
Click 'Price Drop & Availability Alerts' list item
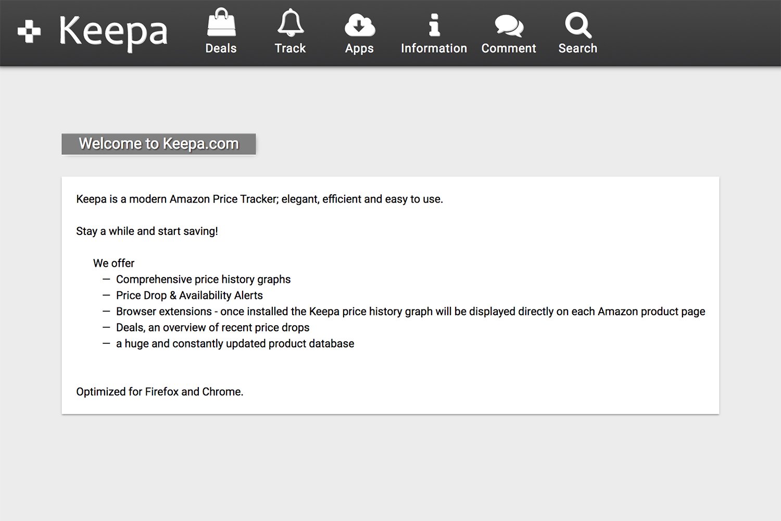click(x=189, y=295)
